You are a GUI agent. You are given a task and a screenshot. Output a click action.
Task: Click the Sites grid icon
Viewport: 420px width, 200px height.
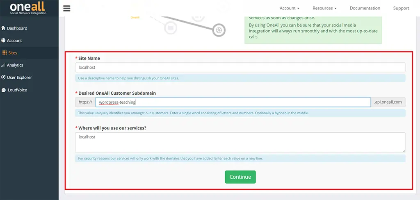[5, 53]
